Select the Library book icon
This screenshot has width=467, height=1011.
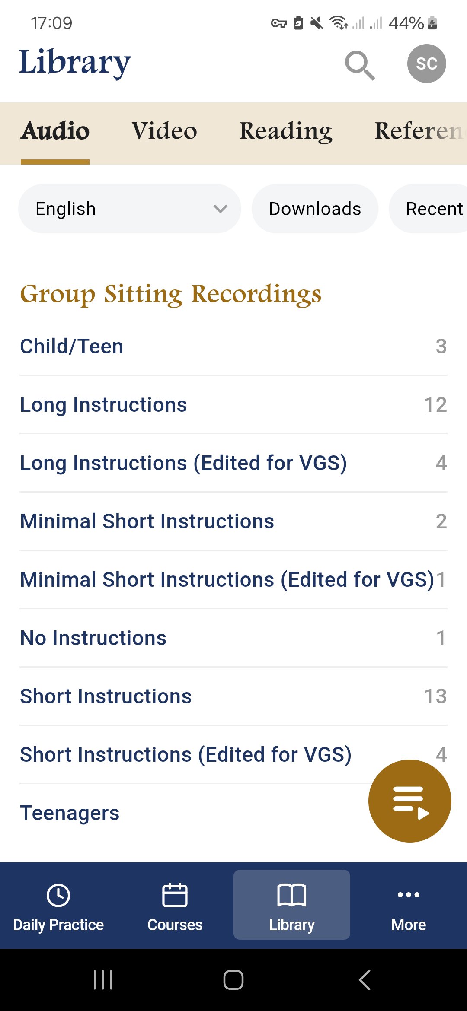click(x=292, y=895)
